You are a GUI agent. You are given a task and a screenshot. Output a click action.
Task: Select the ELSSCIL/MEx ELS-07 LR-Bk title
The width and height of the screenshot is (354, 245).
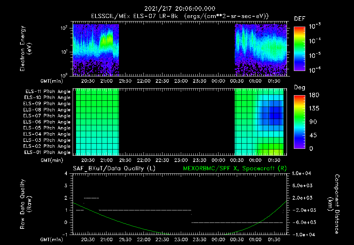click(x=134, y=16)
